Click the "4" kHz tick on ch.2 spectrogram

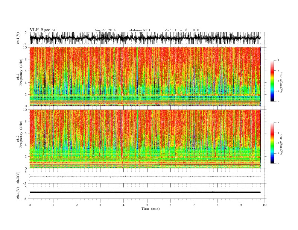[26, 145]
